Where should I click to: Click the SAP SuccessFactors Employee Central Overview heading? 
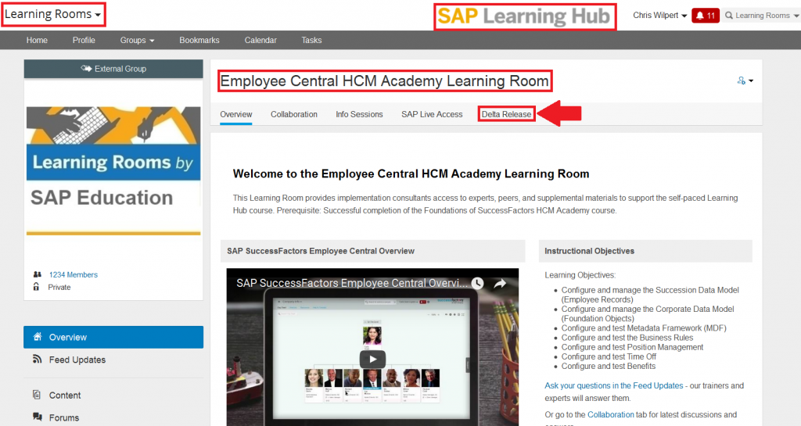(320, 251)
